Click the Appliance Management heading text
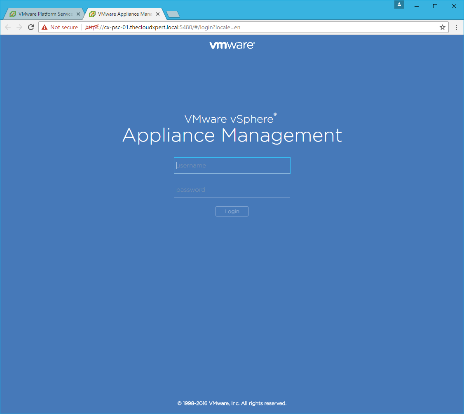This screenshot has height=414, width=464. click(232, 135)
